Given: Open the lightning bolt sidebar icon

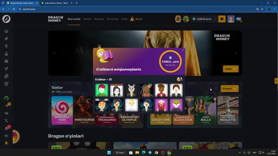Looking at the screenshot, I should (7, 39).
